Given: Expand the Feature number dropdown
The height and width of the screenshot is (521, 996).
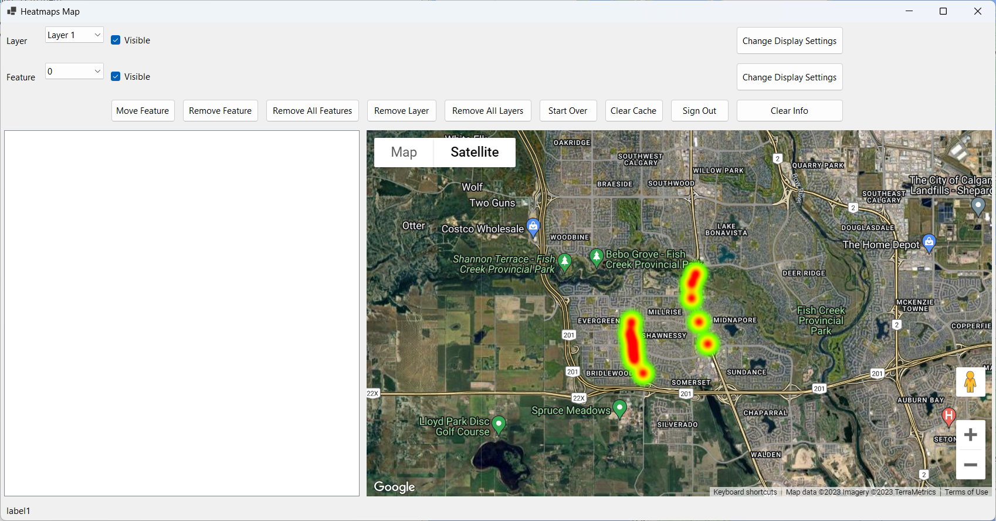Looking at the screenshot, I should tap(74, 72).
